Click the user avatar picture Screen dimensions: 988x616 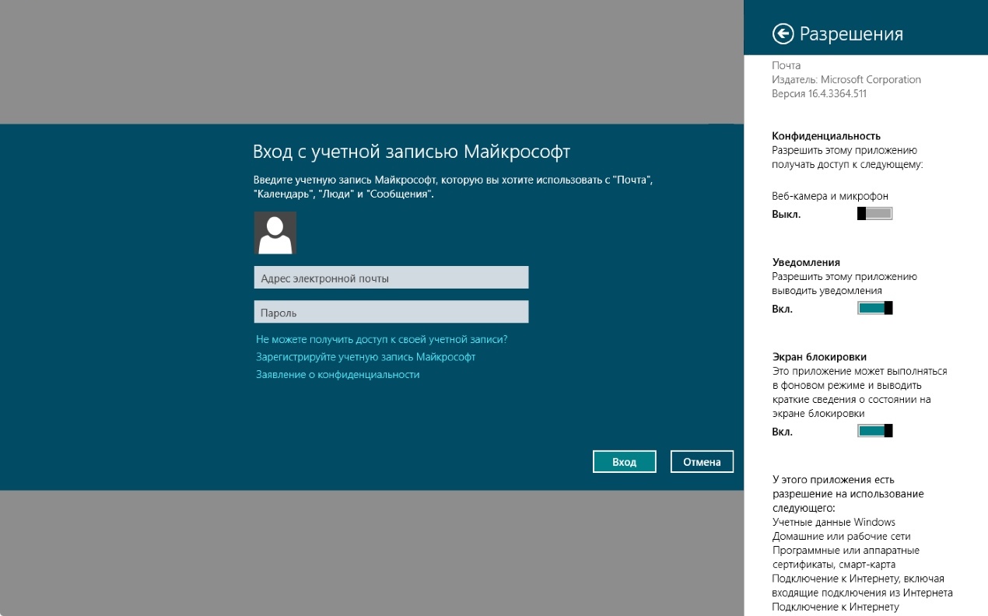click(x=275, y=233)
